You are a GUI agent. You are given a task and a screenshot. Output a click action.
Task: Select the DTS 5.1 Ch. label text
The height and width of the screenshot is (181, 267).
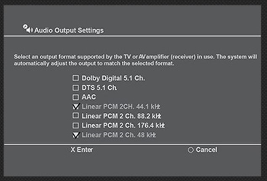[x=99, y=88]
